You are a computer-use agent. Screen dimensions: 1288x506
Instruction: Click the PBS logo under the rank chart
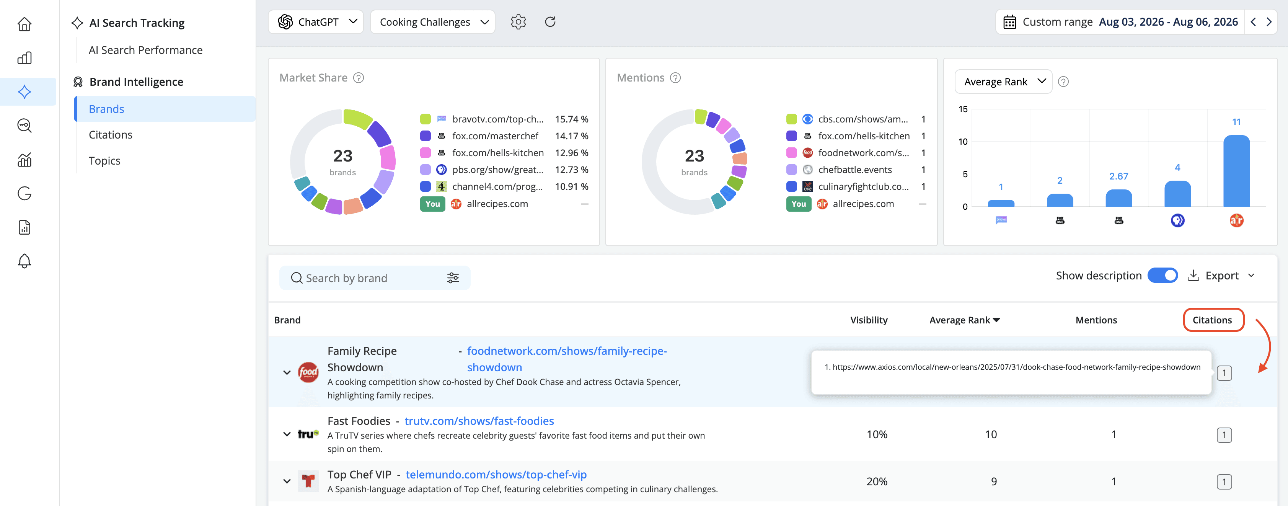pyautogui.click(x=1177, y=220)
